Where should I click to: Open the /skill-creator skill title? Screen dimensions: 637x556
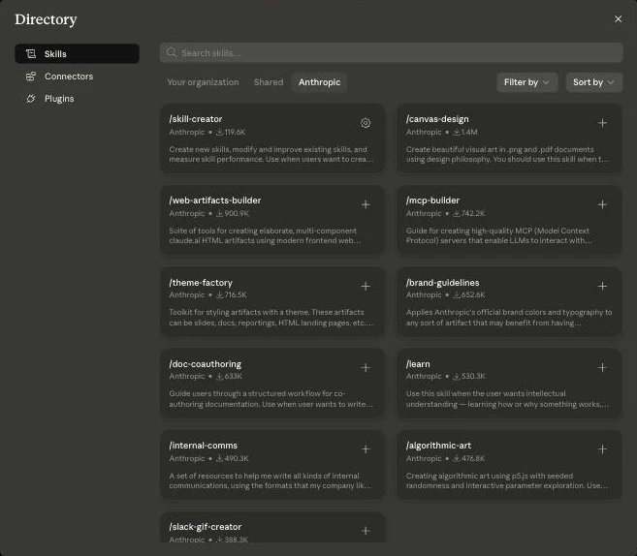click(196, 119)
